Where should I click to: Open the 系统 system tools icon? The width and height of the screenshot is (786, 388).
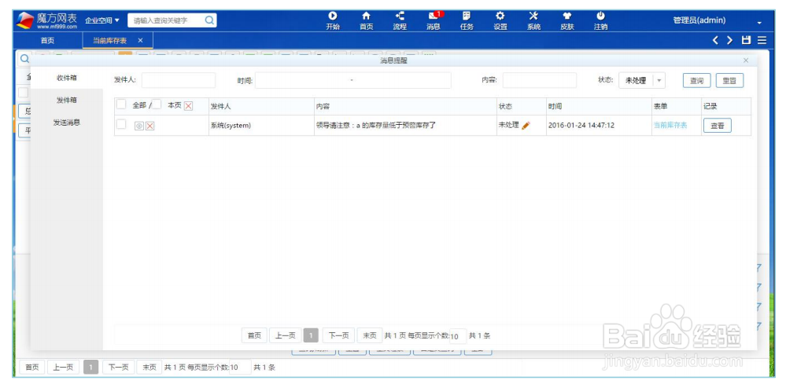533,16
